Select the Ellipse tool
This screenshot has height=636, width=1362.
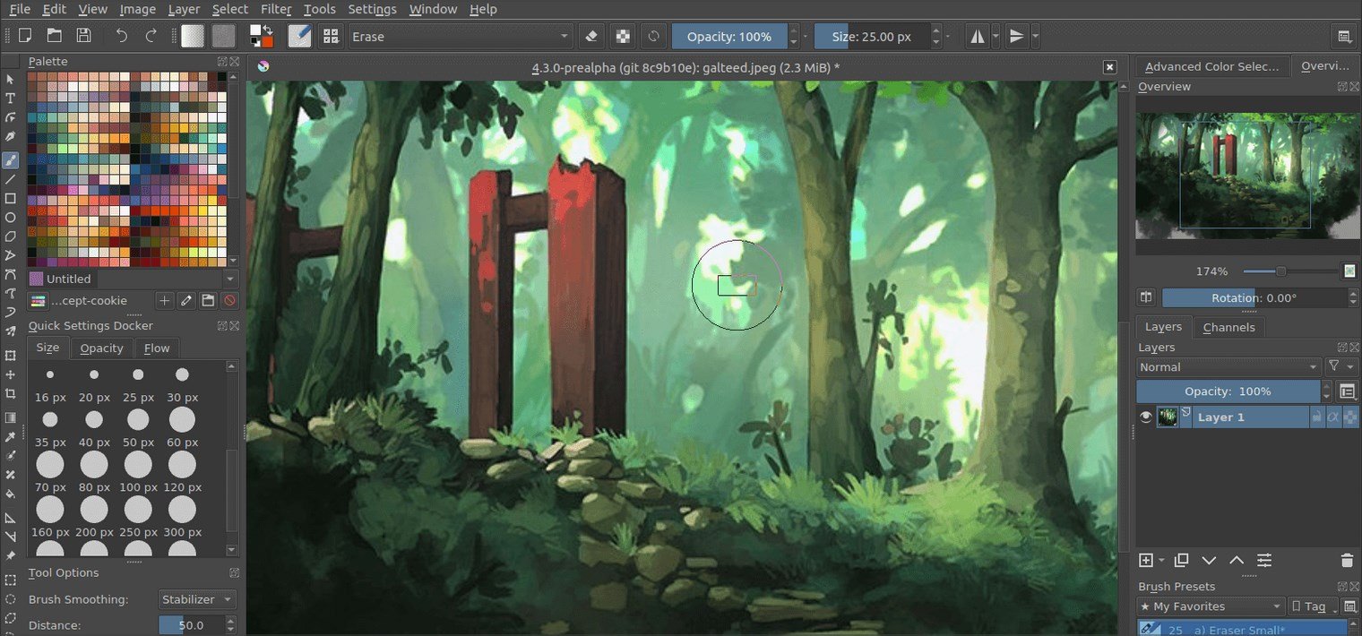click(x=11, y=218)
